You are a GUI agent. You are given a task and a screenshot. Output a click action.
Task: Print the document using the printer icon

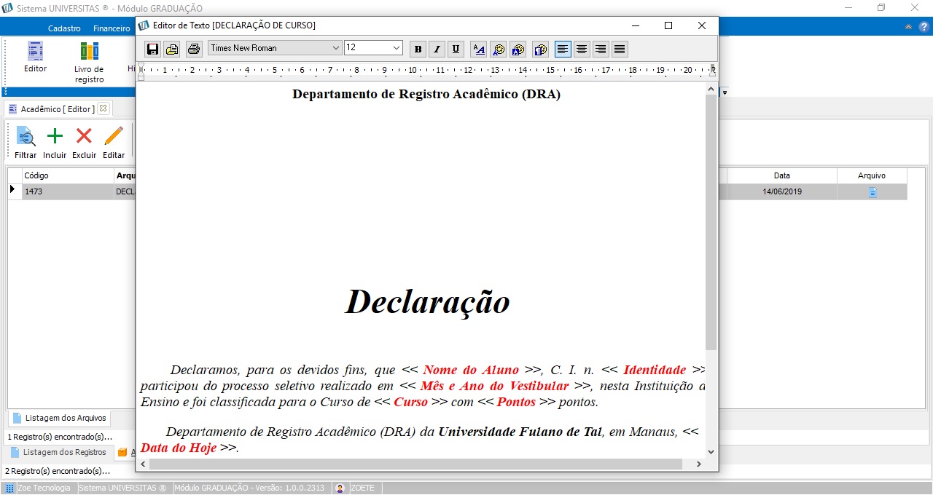point(193,49)
